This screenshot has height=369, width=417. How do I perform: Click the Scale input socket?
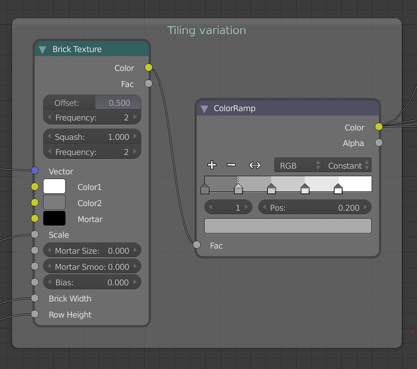[35, 235]
